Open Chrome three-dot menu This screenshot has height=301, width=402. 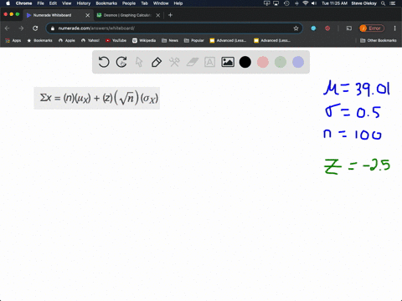tap(394, 28)
